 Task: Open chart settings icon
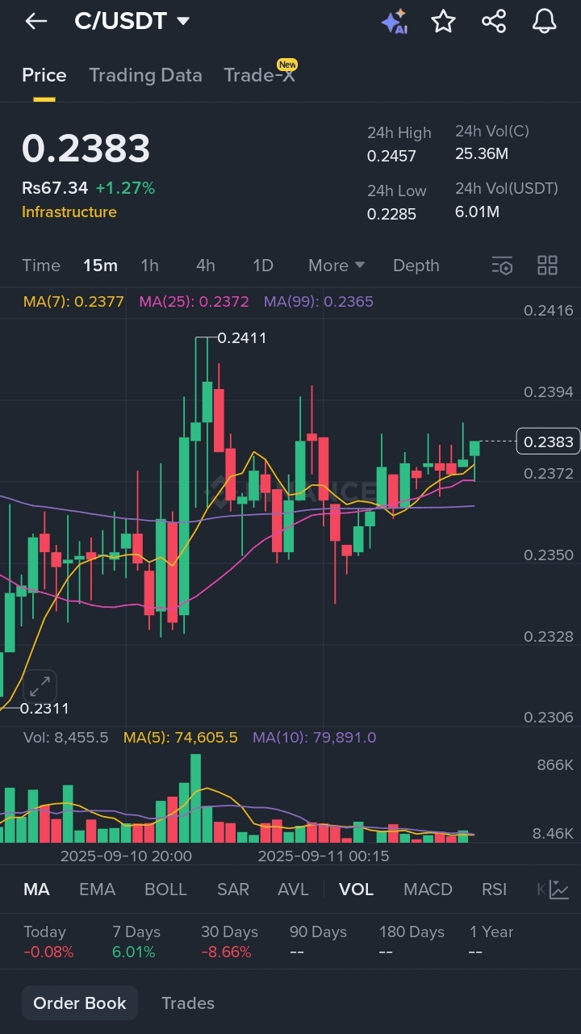[502, 266]
